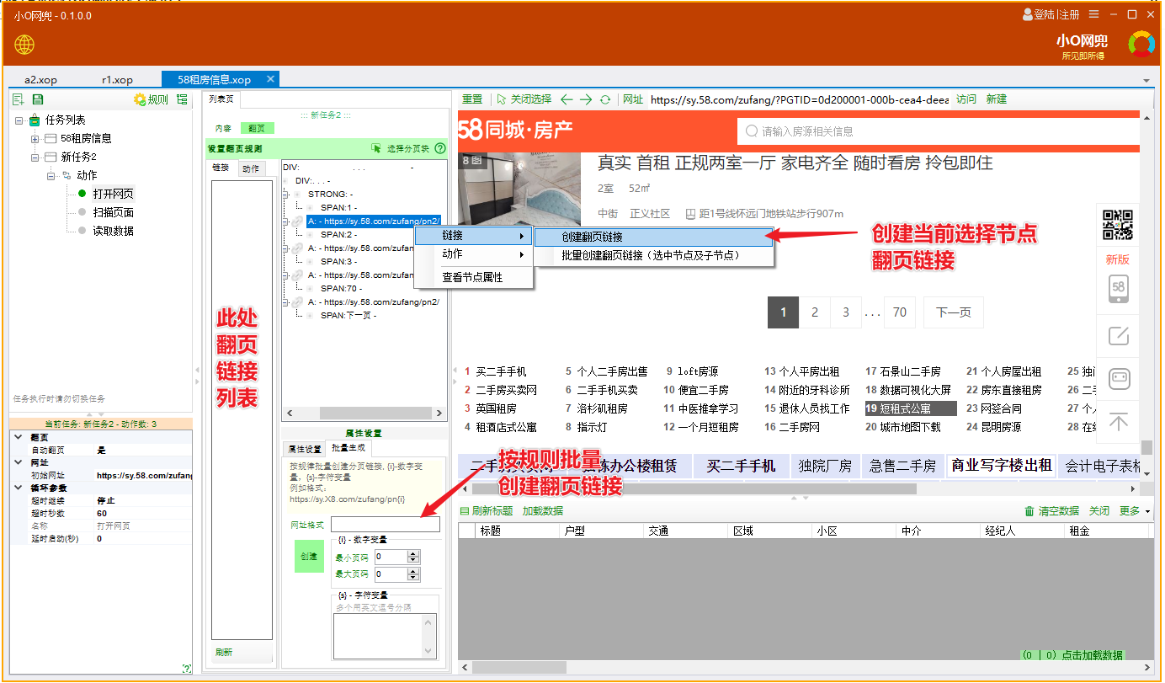This screenshot has height=683, width=1165.
Task: Click the 下一页 pagination button
Action: (x=954, y=312)
